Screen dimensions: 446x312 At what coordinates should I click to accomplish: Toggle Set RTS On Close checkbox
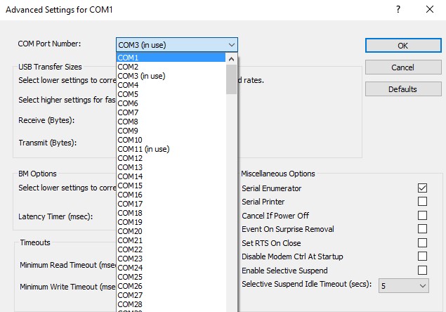click(422, 243)
